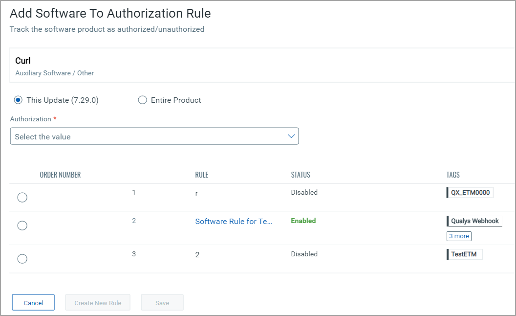This screenshot has height=316, width=516.
Task: Click the QX_ETM0000 tag
Action: pos(470,193)
